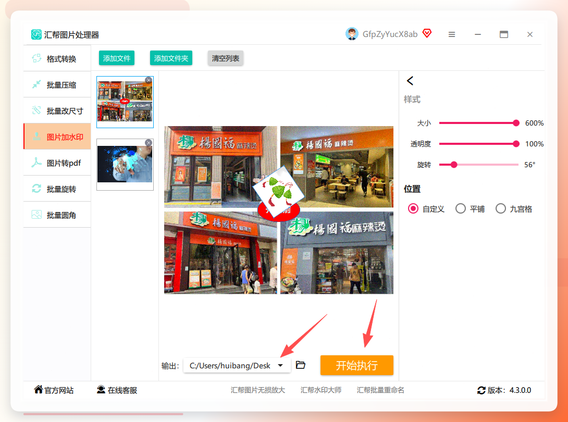Click the 格式转换 sidebar icon
Screen dimensions: 568x422
click(x=36, y=58)
